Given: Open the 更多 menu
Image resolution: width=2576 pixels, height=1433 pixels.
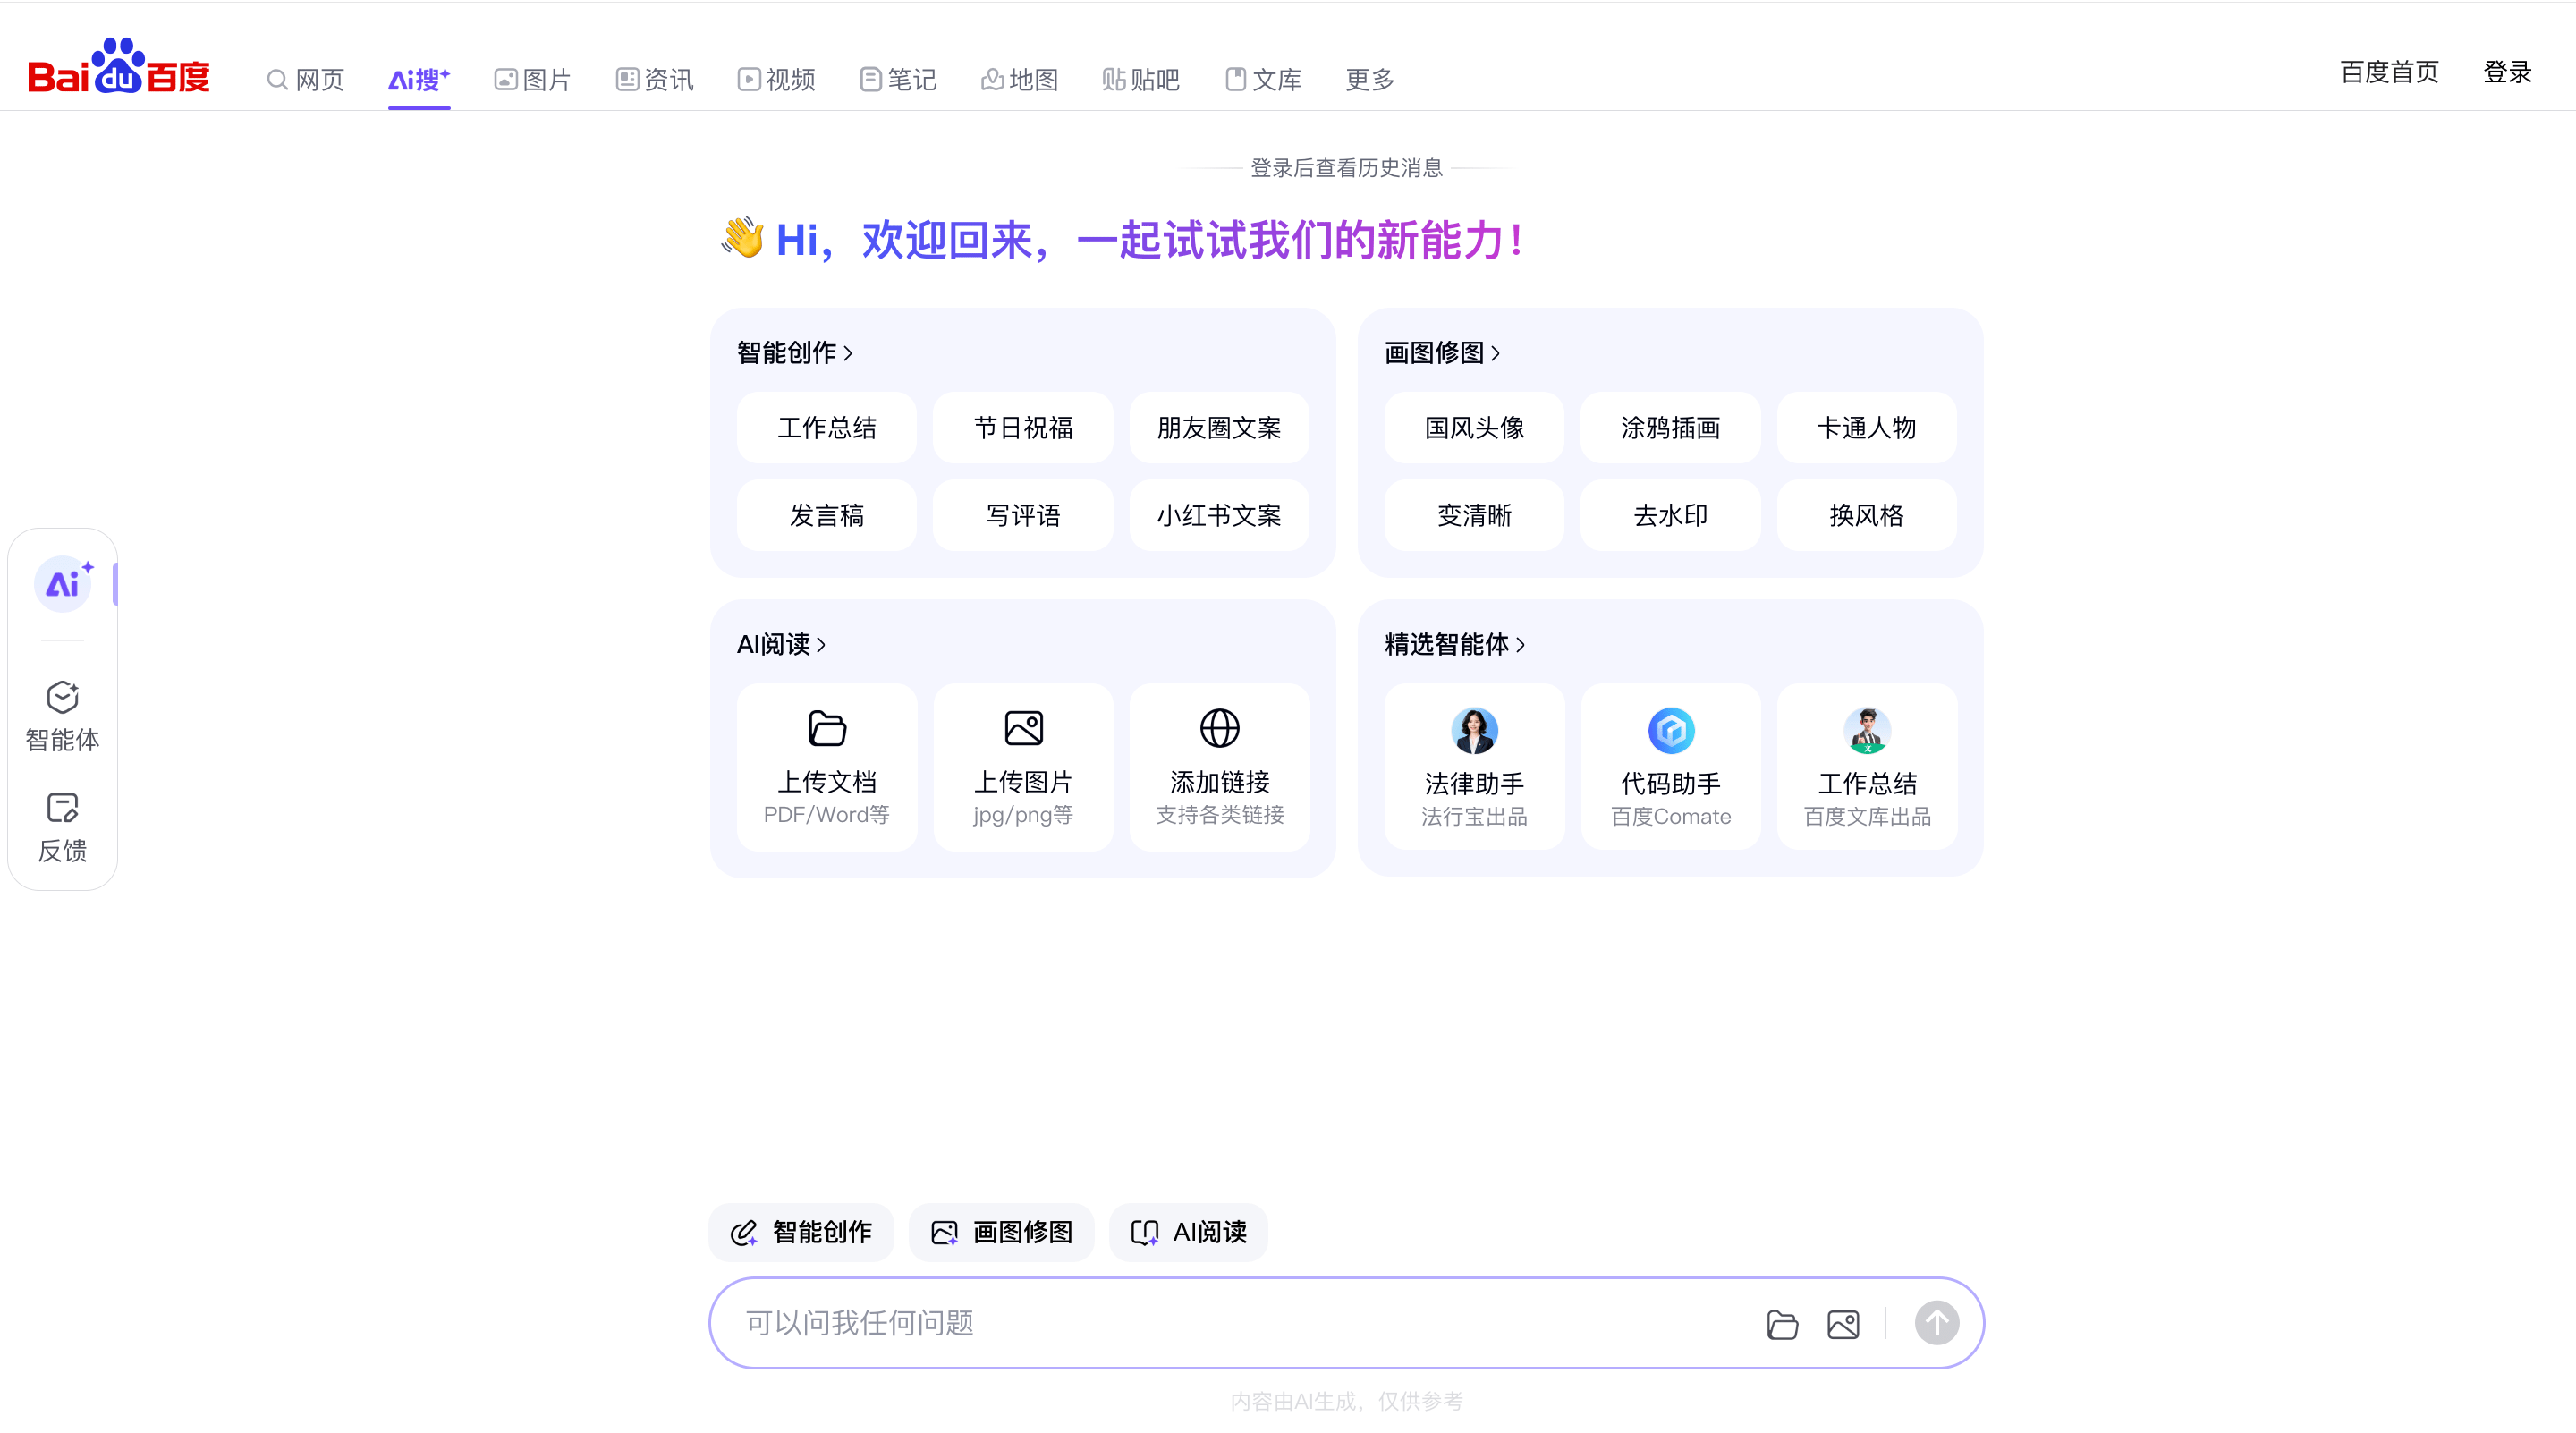Looking at the screenshot, I should 1369,80.
